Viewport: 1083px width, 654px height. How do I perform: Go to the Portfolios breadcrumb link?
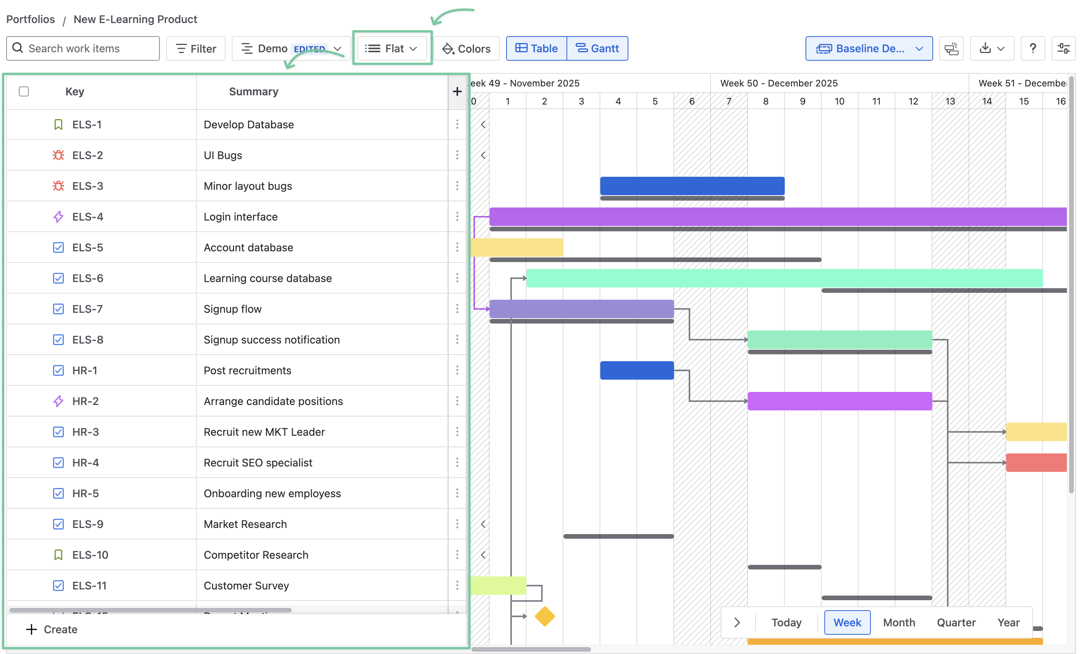pos(30,19)
